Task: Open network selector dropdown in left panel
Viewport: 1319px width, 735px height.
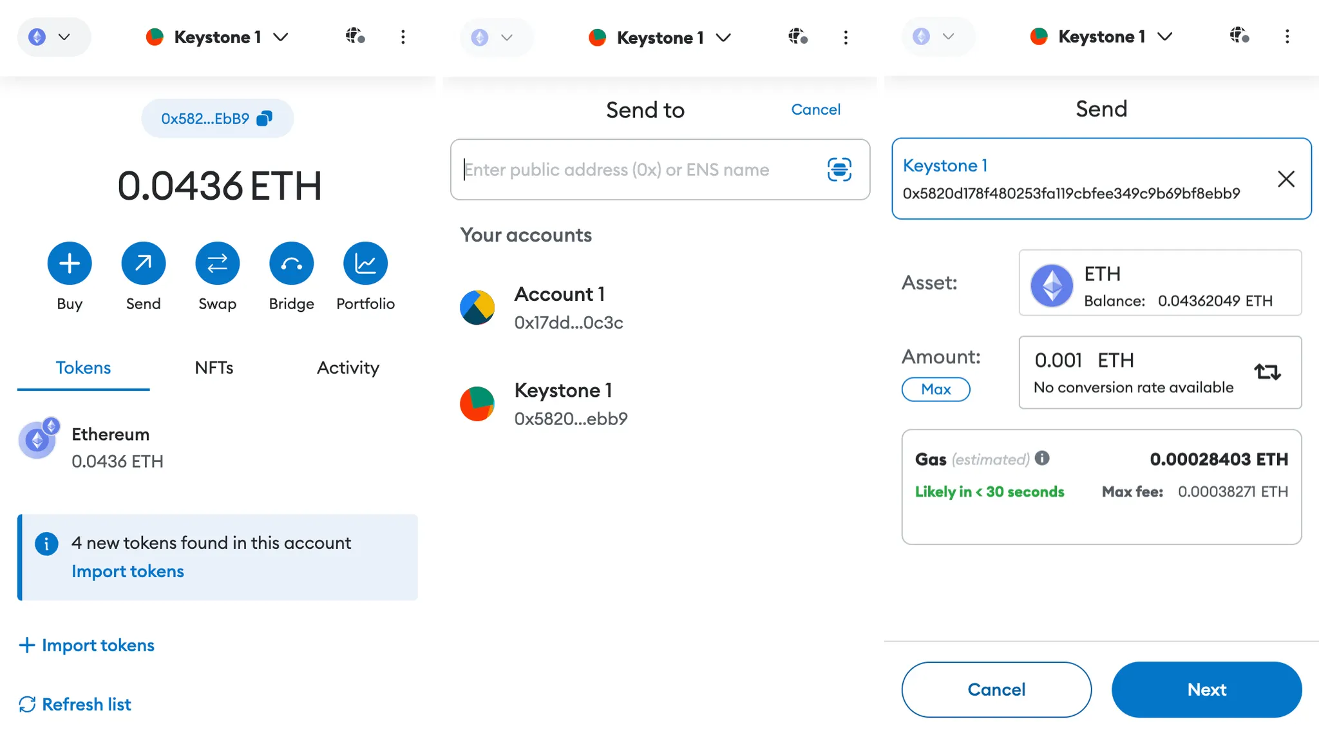Action: click(x=53, y=37)
